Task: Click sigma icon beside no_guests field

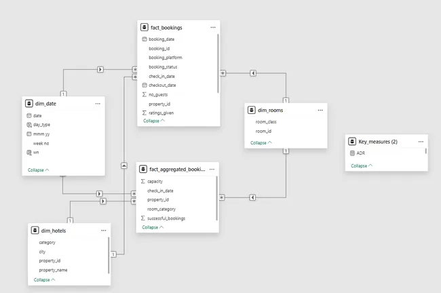Action: click(x=145, y=94)
